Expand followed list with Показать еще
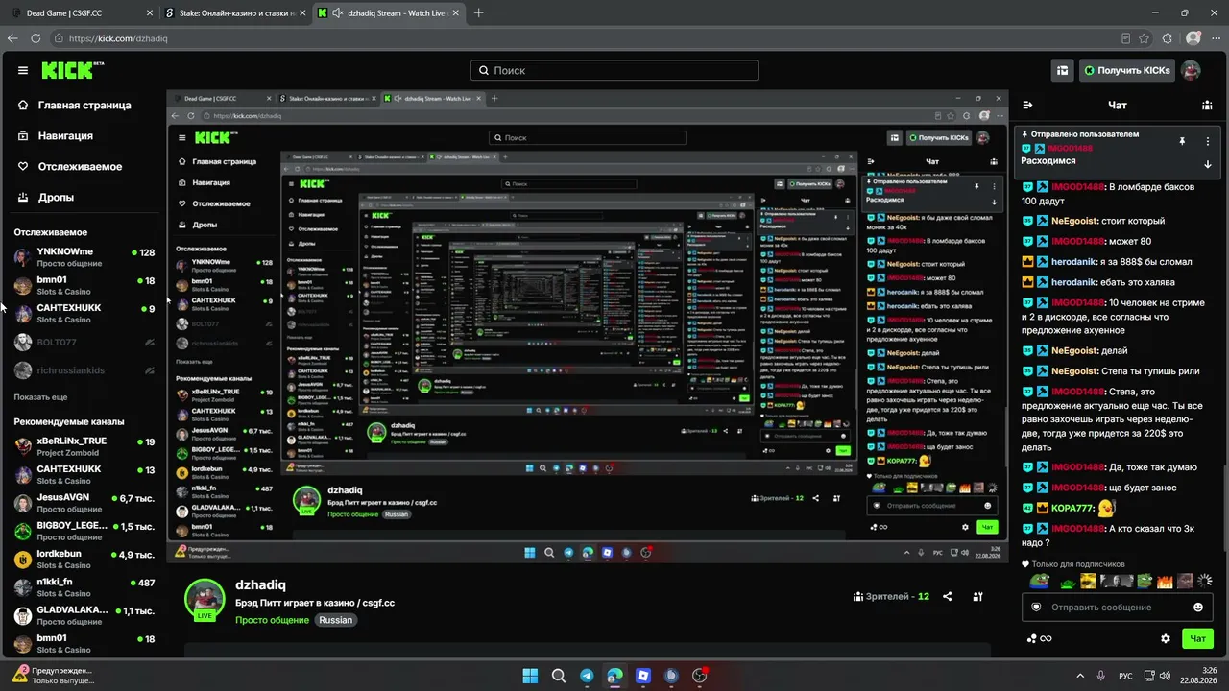Viewport: 1229px width, 691px height. [40, 397]
